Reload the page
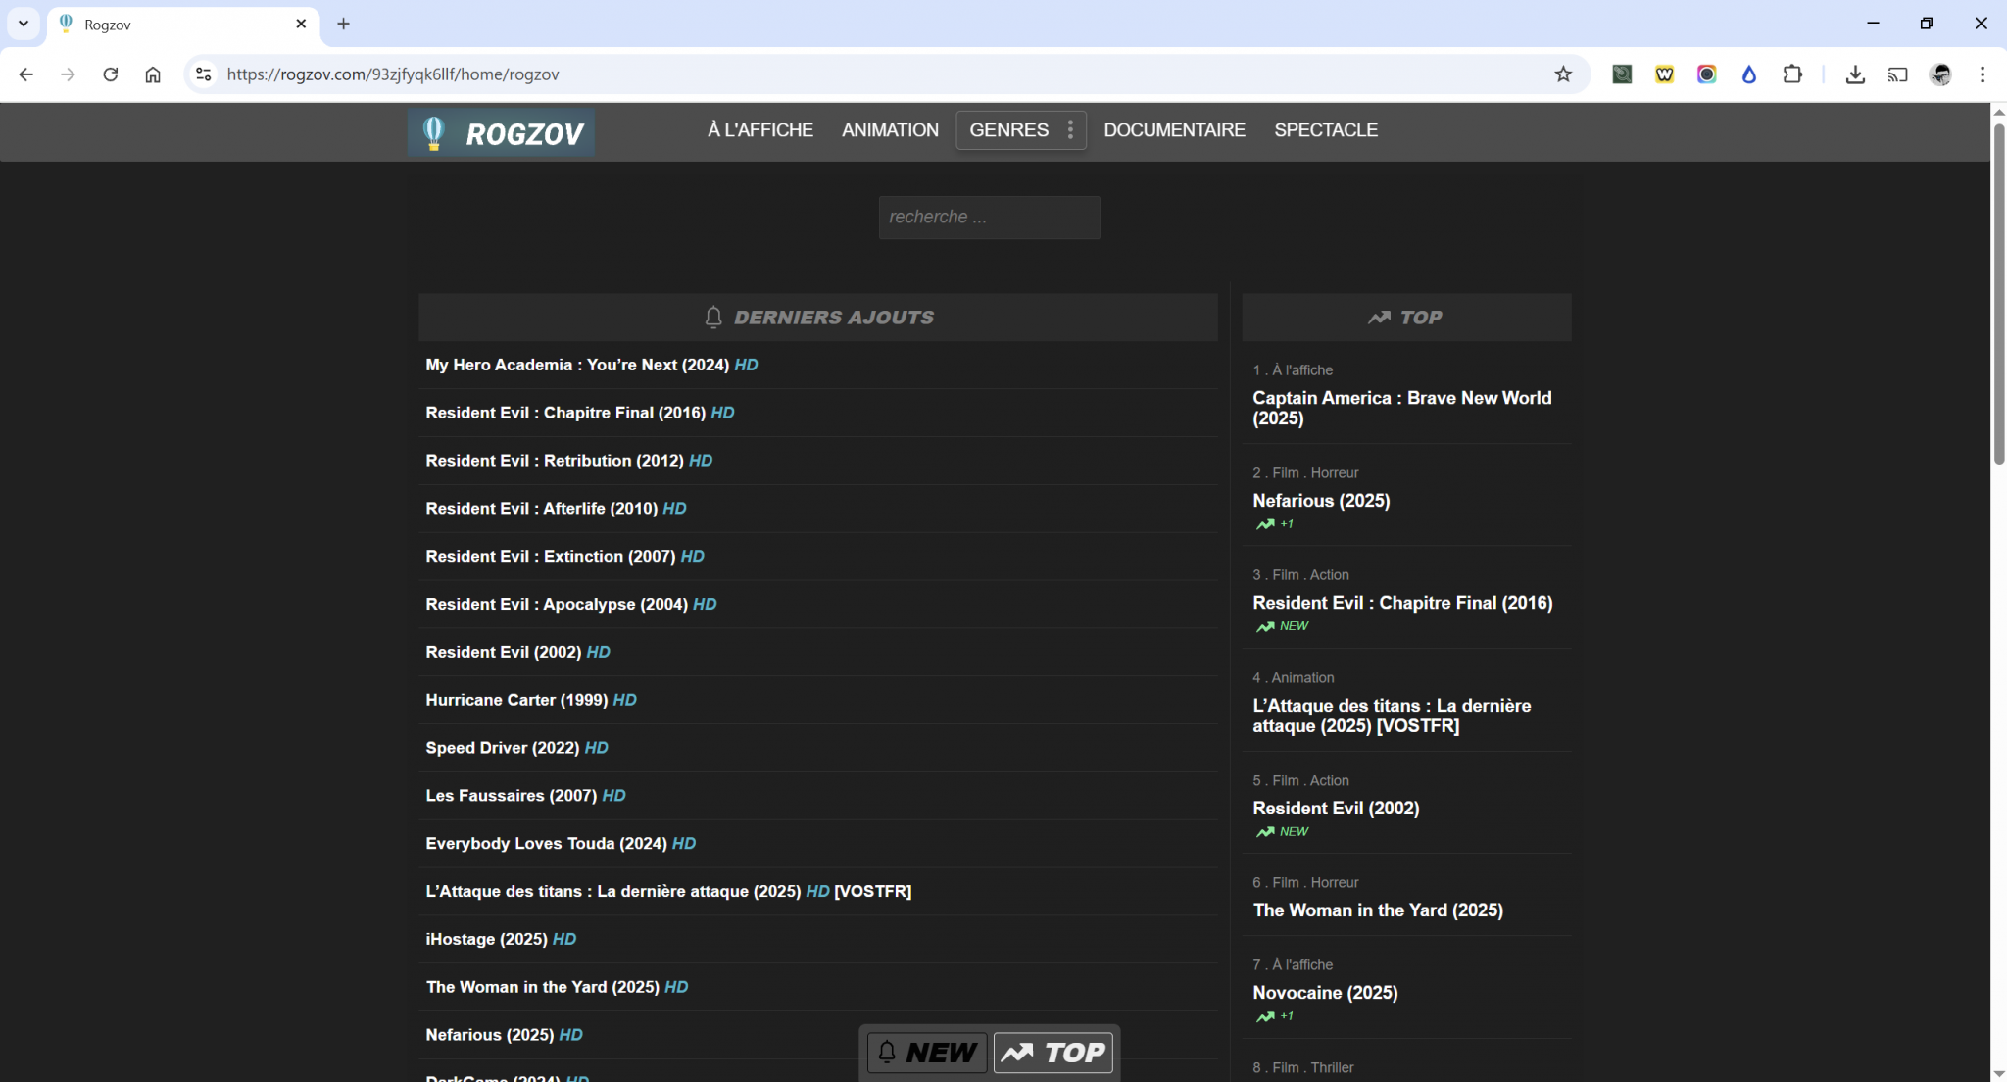The height and width of the screenshot is (1082, 2007). [111, 74]
